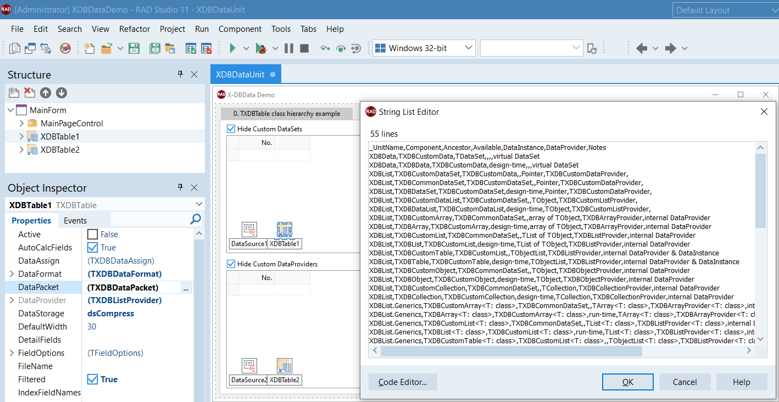Click the search magnifier in Object Inspector
This screenshot has width=779, height=402.
pos(196,220)
